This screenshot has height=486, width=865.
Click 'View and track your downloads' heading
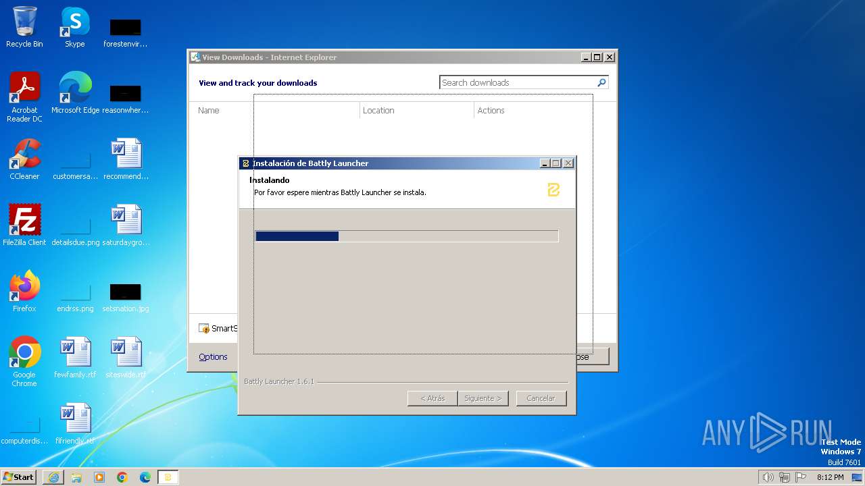257,83
